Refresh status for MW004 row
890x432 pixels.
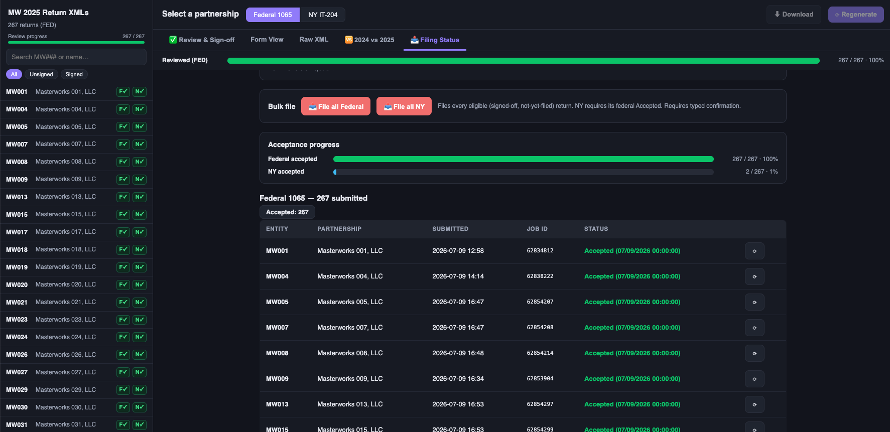click(754, 276)
